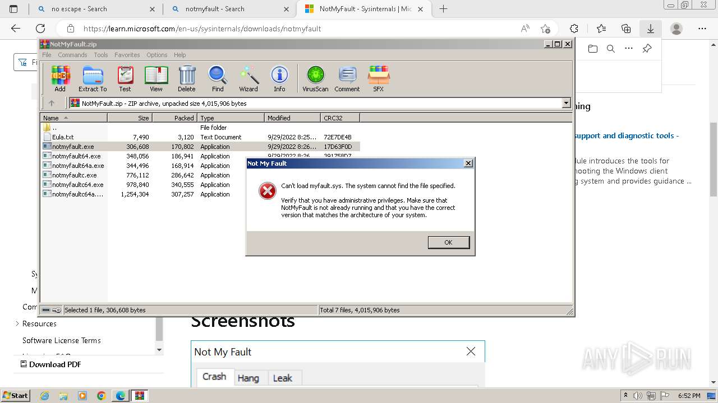Select notmyfault.exe in archive list
Screen dimensions: 718x403
201,147
